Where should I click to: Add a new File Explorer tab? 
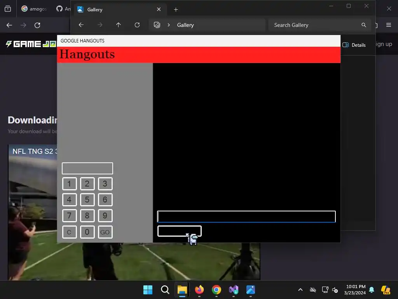pyautogui.click(x=176, y=10)
